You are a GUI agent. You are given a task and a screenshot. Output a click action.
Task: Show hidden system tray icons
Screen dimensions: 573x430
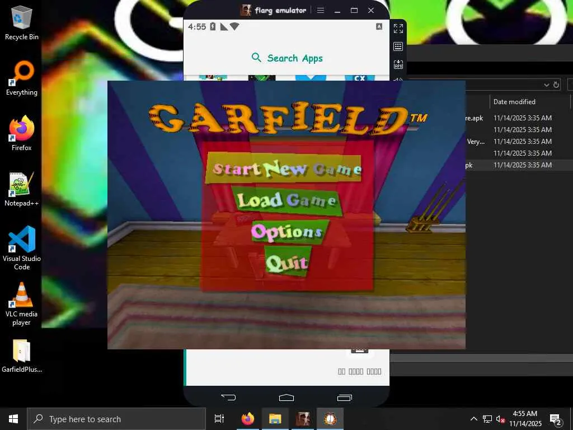(x=473, y=419)
